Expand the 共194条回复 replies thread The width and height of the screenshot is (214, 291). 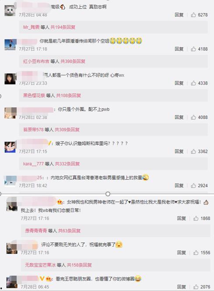63,27
